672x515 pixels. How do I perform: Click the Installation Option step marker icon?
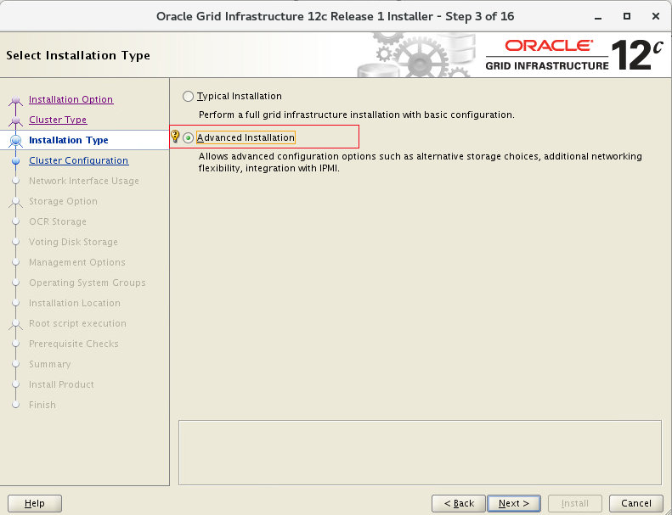point(16,101)
